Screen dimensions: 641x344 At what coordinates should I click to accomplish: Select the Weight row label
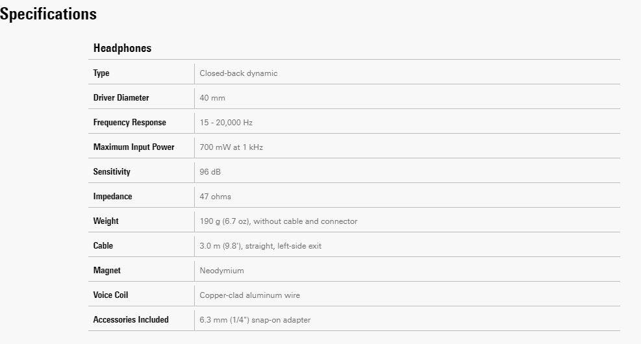(106, 221)
